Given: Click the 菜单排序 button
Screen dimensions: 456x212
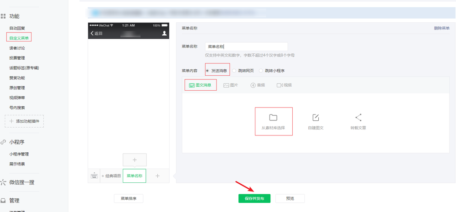Looking at the screenshot, I should (x=129, y=199).
